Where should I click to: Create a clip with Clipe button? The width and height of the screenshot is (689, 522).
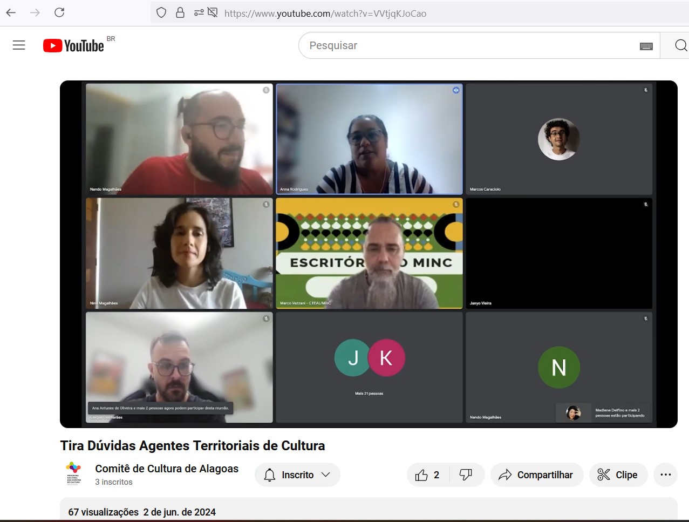(618, 475)
